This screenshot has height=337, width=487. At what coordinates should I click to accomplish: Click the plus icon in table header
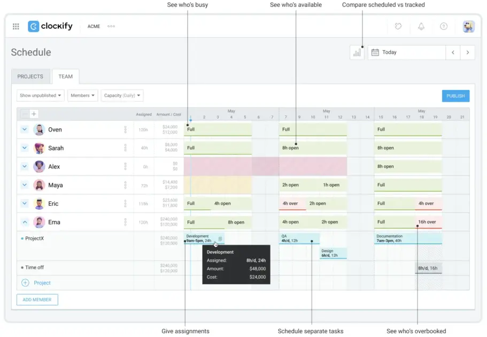[34, 114]
